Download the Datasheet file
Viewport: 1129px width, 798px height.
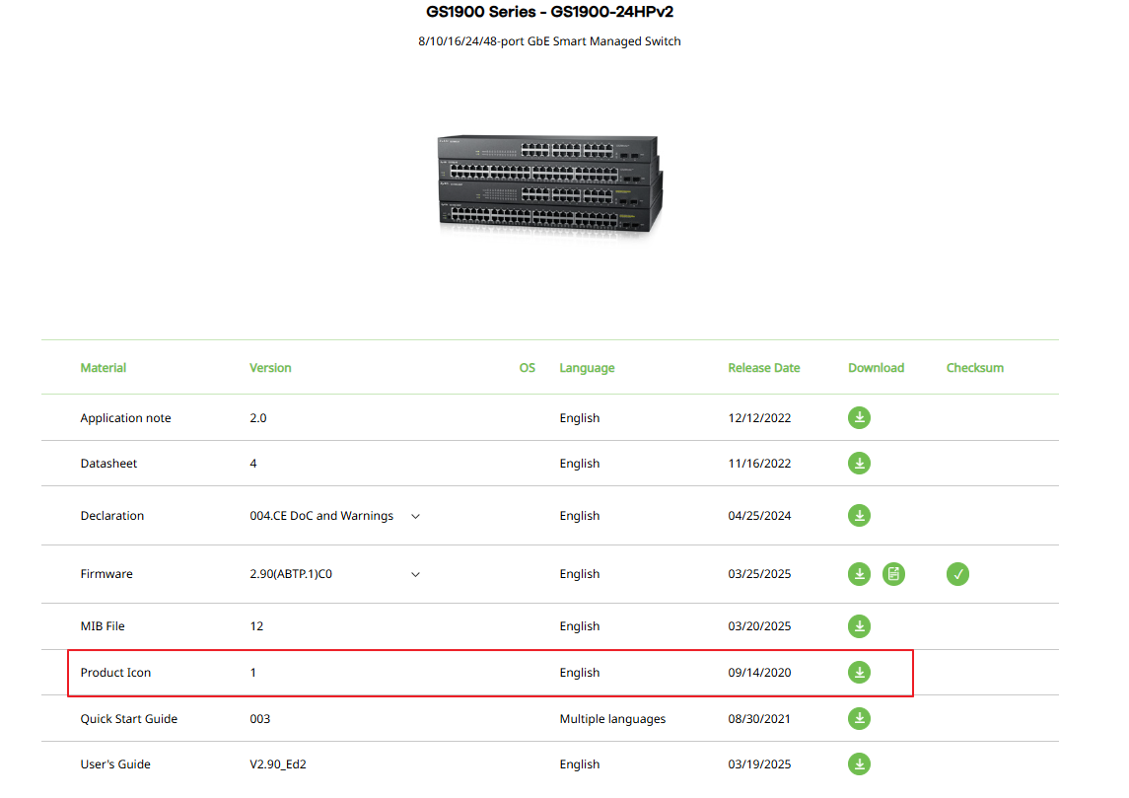(x=859, y=463)
